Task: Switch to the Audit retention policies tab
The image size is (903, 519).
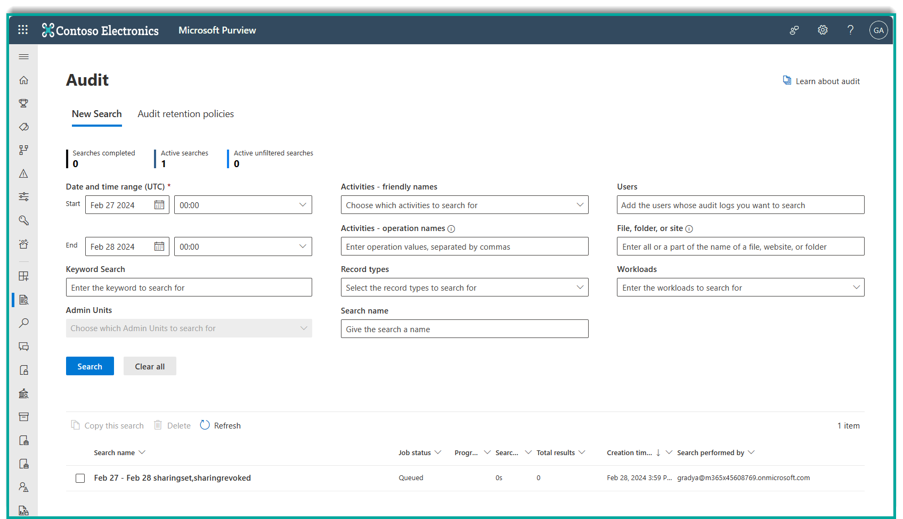Action: pos(185,113)
